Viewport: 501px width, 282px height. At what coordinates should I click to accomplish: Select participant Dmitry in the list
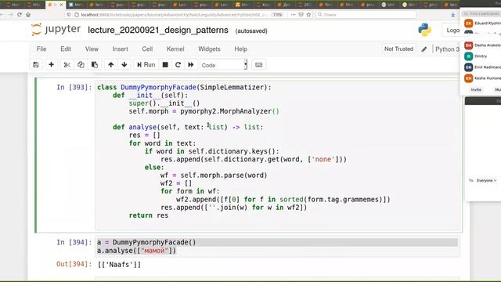point(482,56)
